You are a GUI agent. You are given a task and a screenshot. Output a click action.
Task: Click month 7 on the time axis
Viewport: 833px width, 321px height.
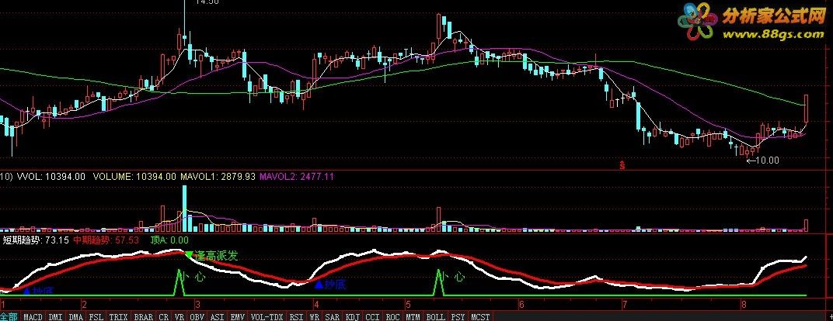625,305
